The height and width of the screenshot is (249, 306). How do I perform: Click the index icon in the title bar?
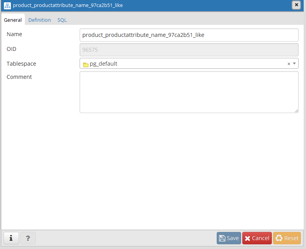pyautogui.click(x=7, y=5)
